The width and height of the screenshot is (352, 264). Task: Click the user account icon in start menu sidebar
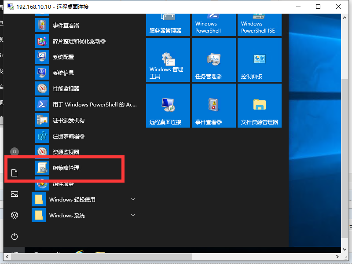[x=15, y=152]
